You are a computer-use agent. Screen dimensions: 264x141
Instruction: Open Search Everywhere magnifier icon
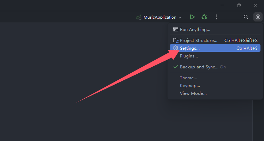(x=246, y=17)
